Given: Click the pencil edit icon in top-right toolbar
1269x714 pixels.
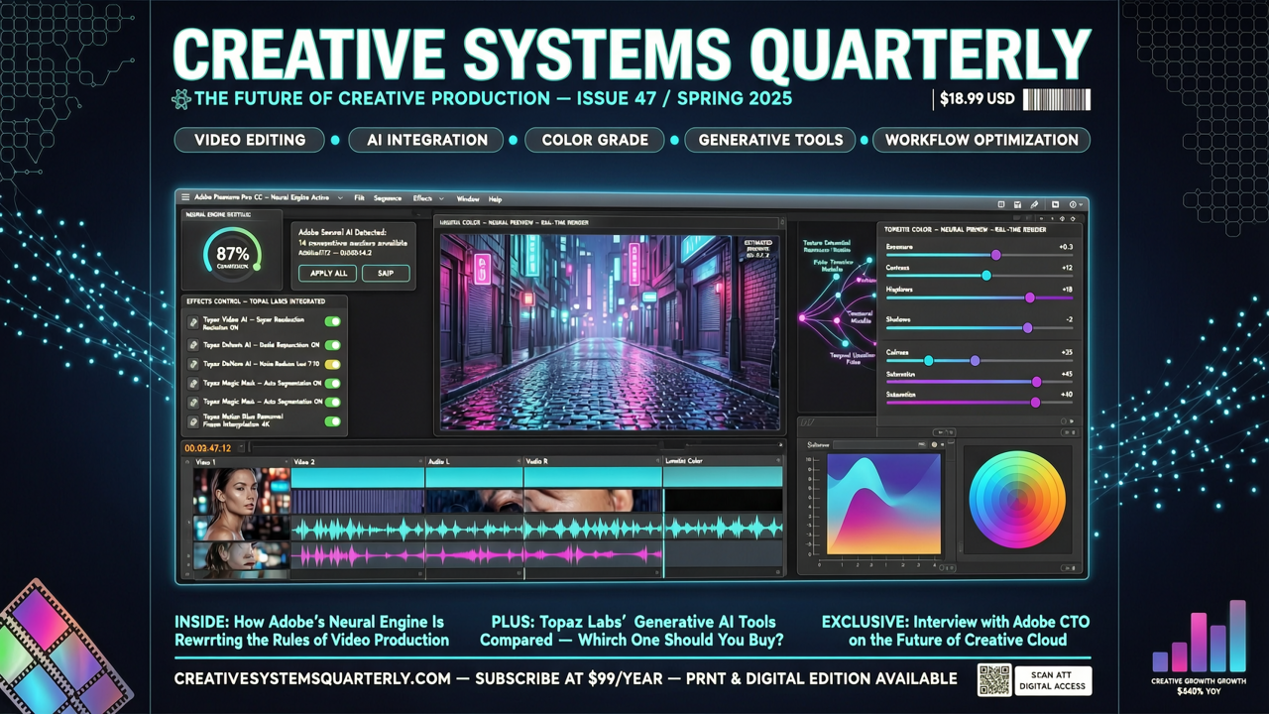Looking at the screenshot, I should pyautogui.click(x=1034, y=204).
